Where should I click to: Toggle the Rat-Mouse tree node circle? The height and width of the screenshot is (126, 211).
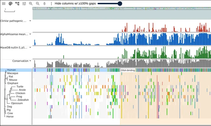pos(7,78)
